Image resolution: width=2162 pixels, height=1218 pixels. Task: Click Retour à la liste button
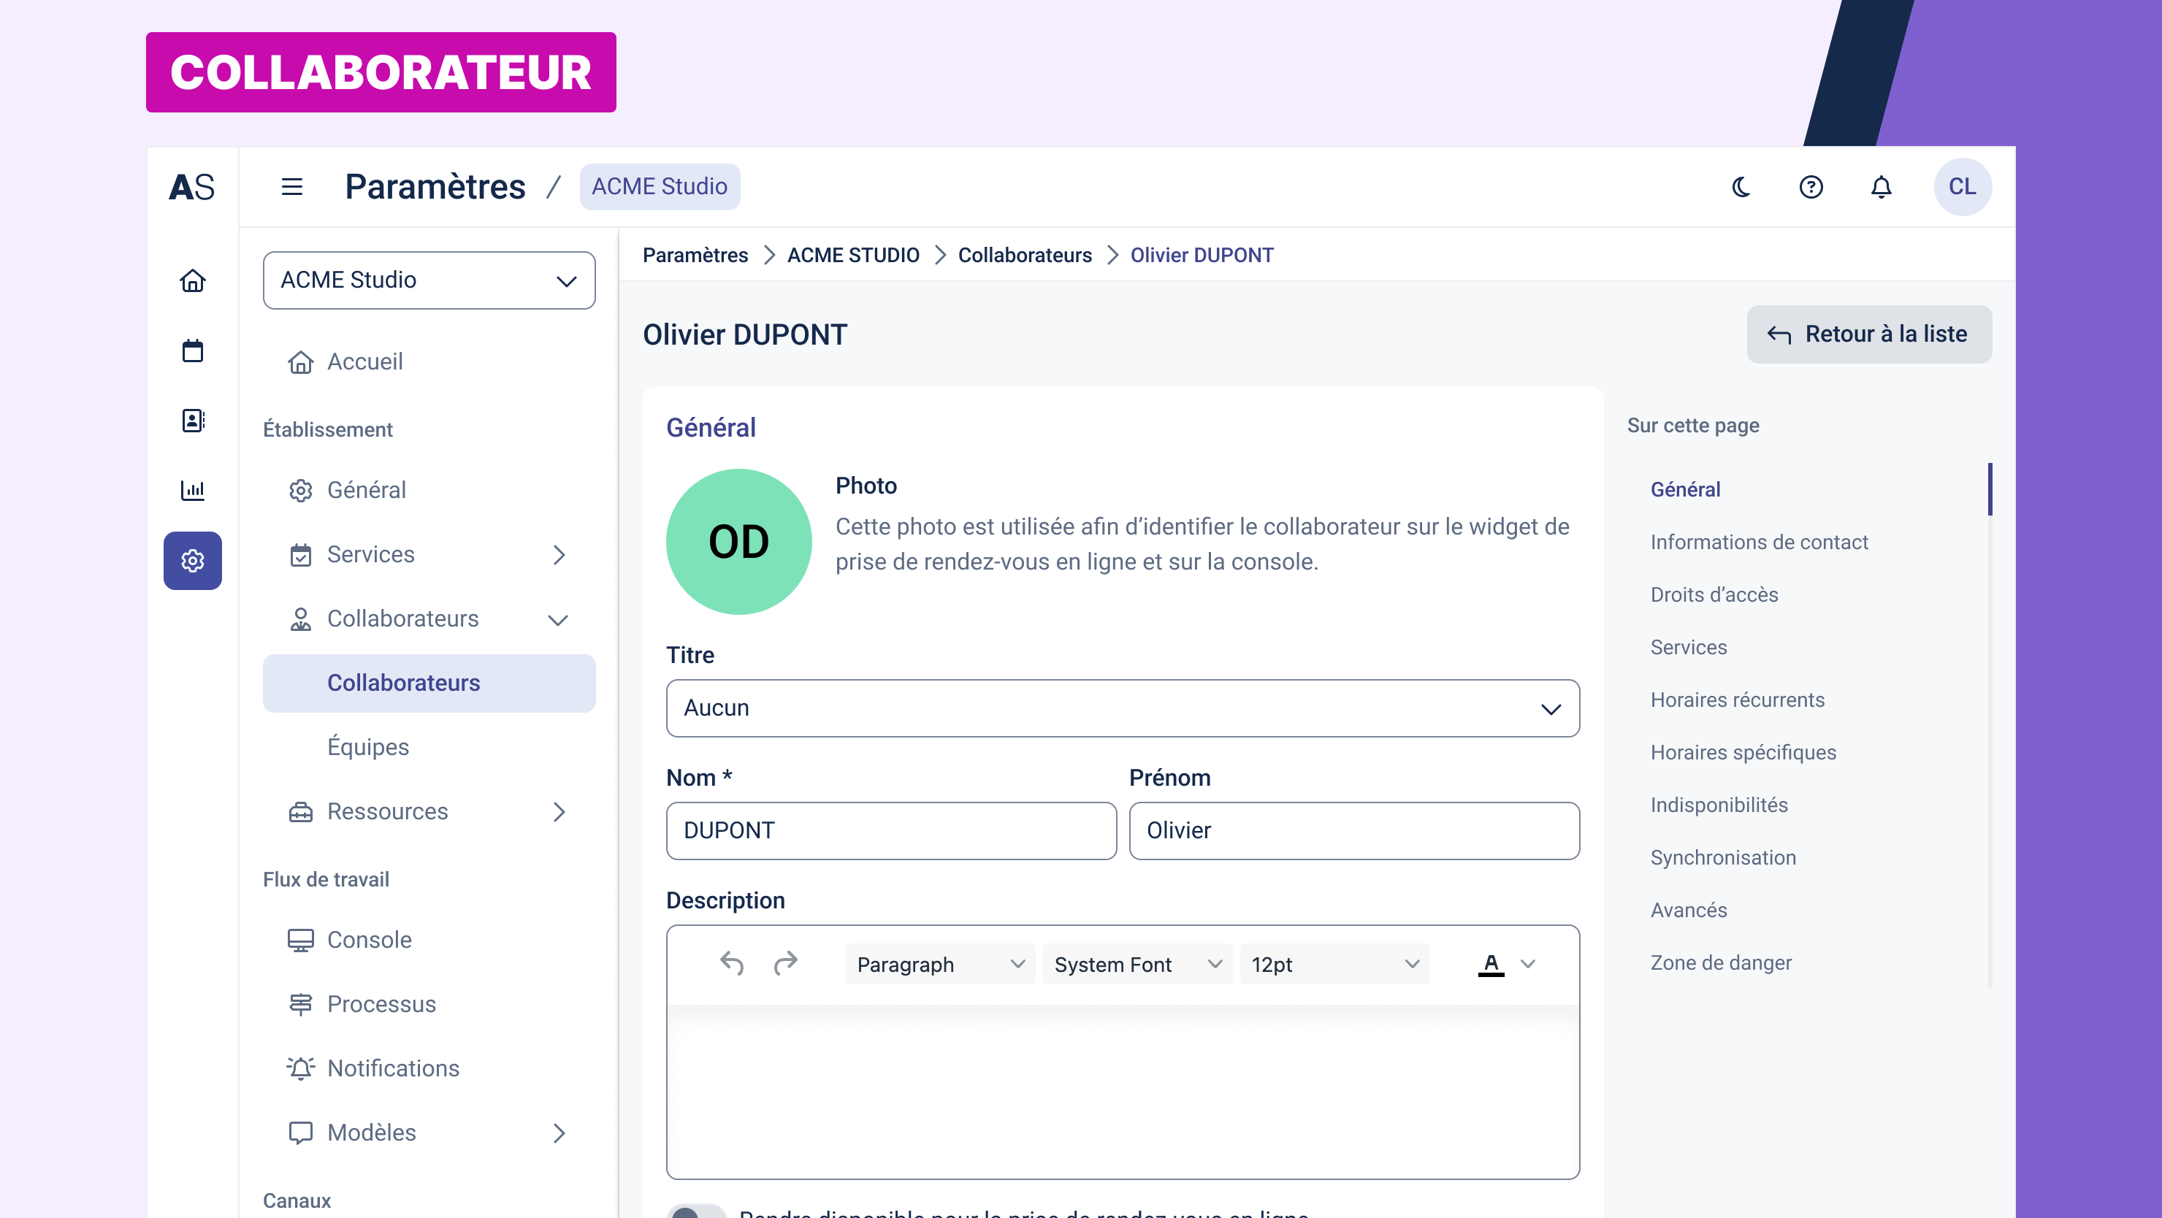click(1868, 334)
